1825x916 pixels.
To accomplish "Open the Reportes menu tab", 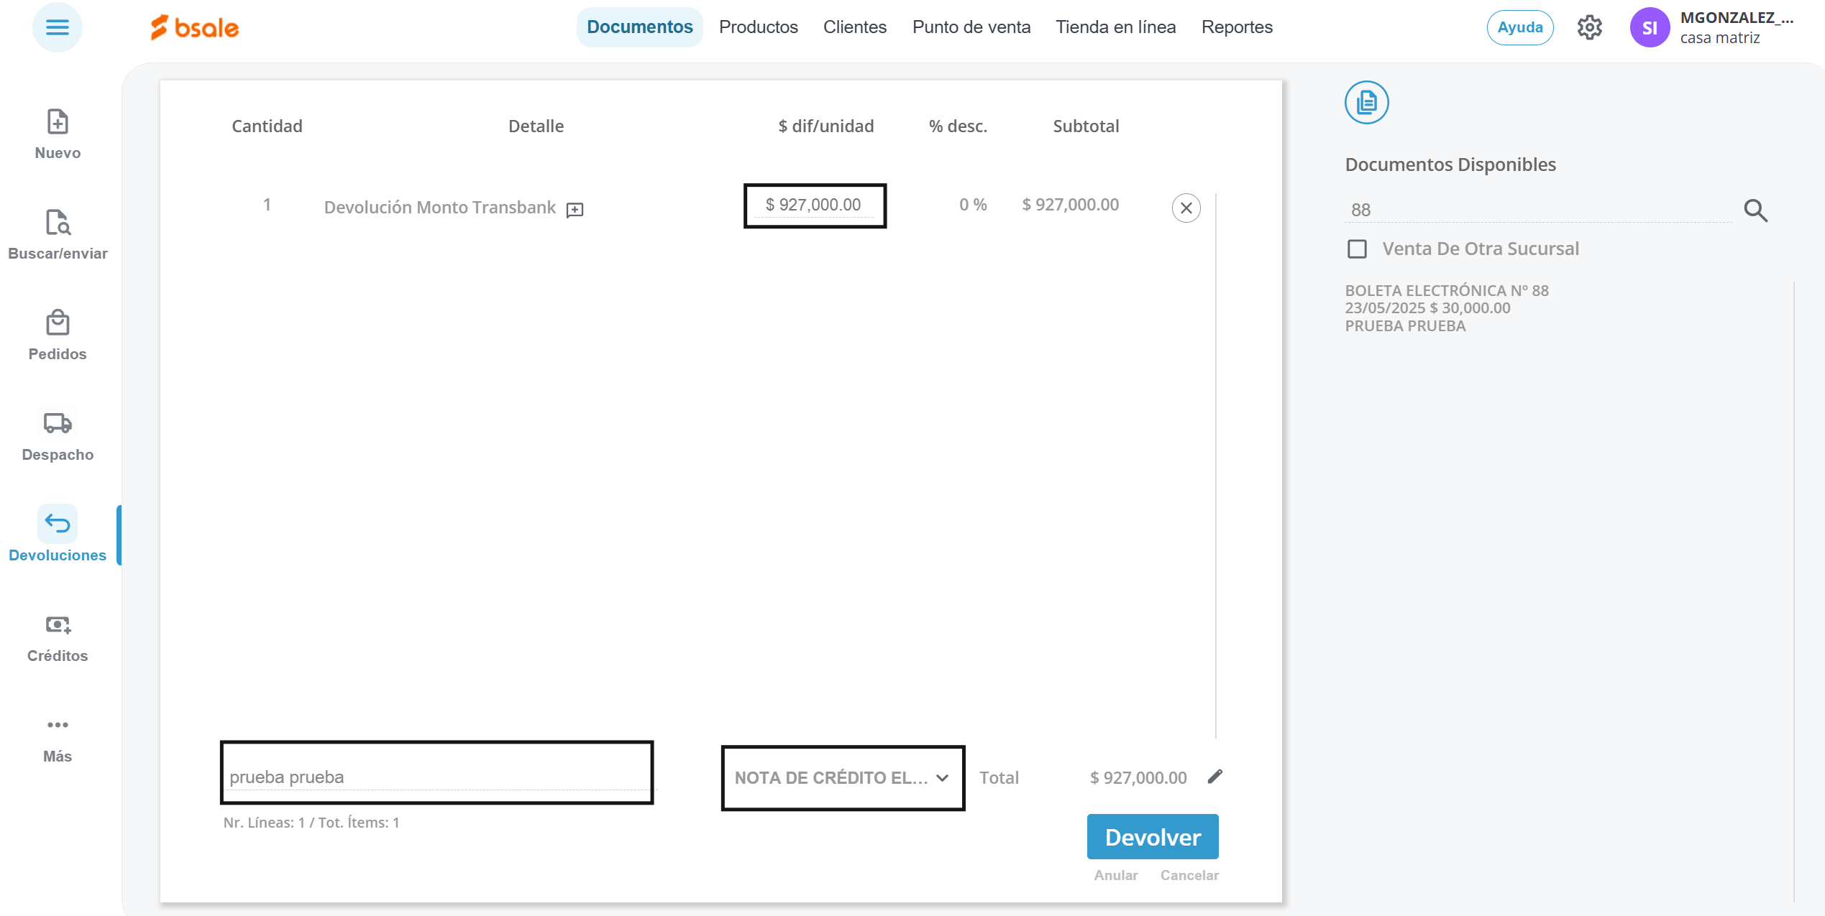I will [1236, 27].
